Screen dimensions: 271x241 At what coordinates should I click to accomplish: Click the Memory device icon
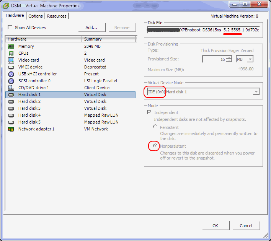[11, 46]
